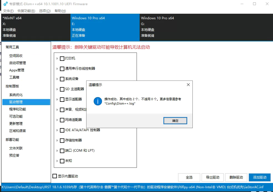
Task: Expand the 端口 (COM 和 LPT) node
Action: pos(57,151)
